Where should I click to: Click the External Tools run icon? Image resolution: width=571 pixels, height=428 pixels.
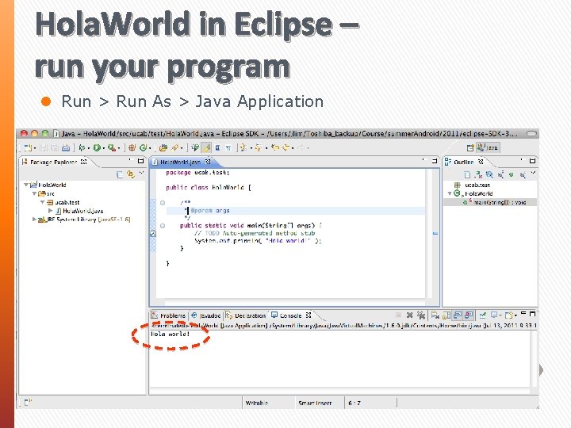112,147
